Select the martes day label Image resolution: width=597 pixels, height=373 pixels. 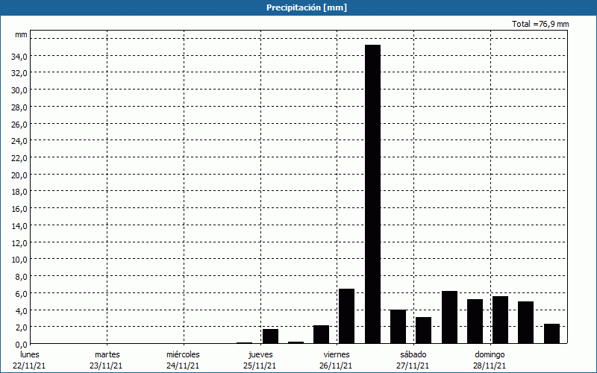pyautogui.click(x=107, y=354)
